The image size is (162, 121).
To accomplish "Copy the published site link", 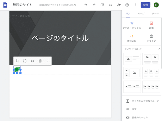I will [x=110, y=5].
